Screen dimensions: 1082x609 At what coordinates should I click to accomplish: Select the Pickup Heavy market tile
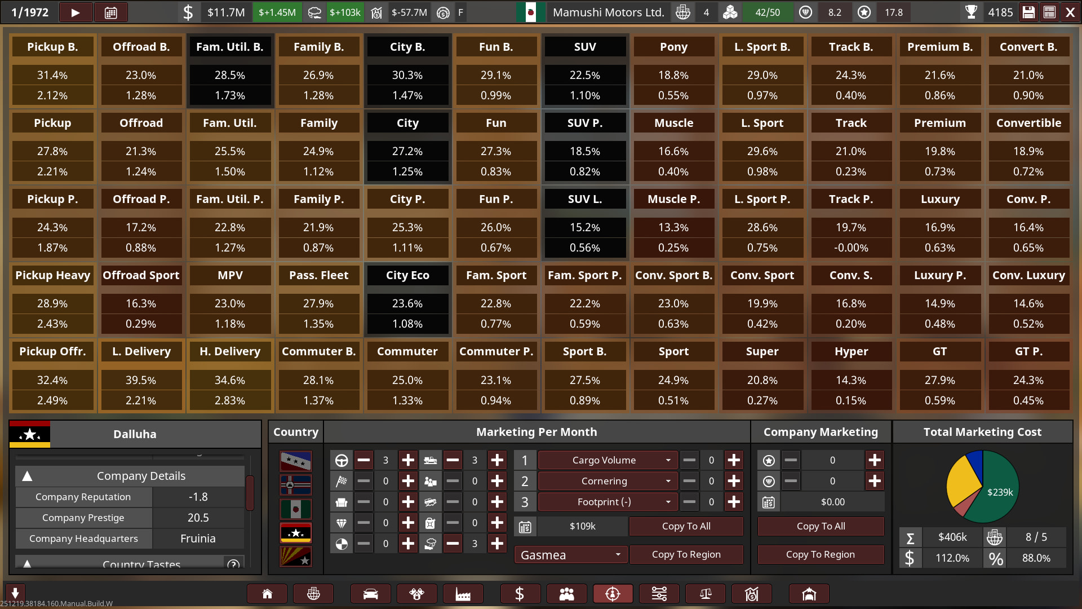point(52,275)
